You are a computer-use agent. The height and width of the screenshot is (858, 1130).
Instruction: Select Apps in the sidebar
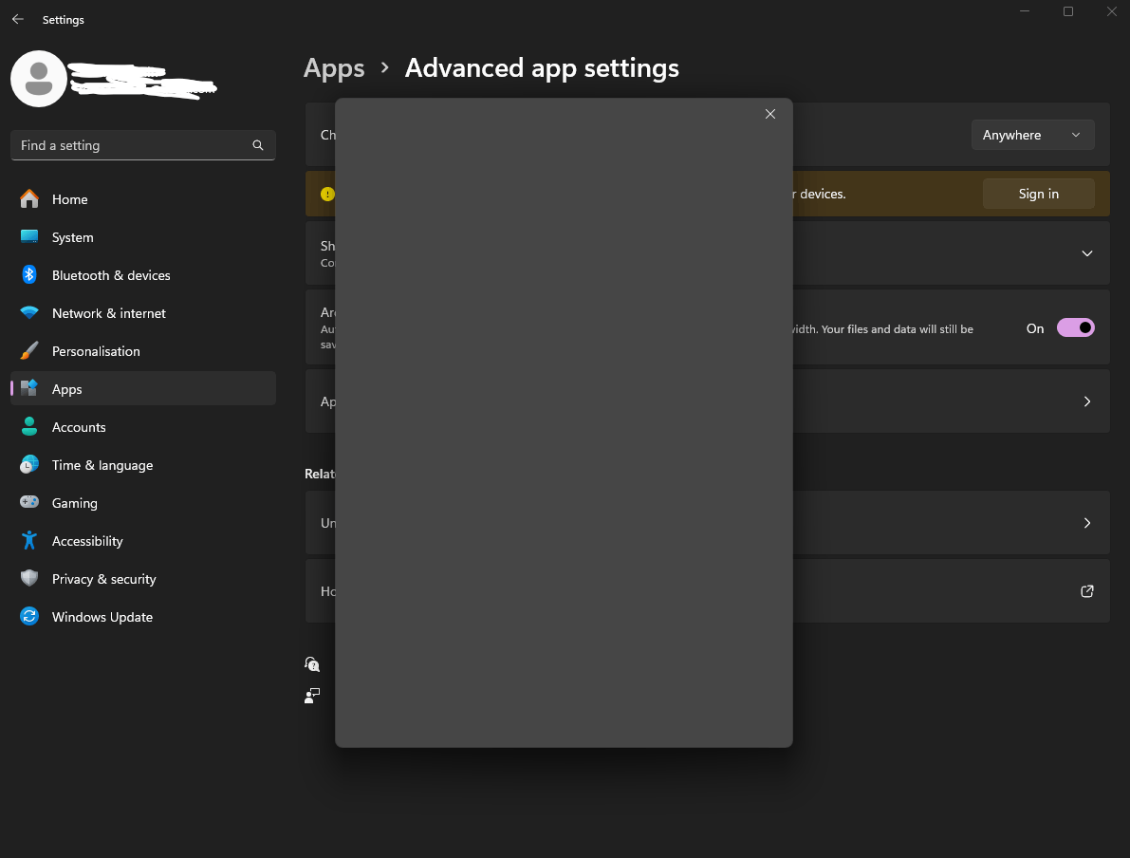click(142, 388)
